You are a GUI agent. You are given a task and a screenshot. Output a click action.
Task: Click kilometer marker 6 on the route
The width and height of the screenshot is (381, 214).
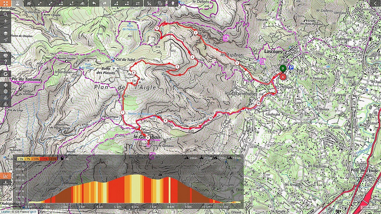click(134, 73)
